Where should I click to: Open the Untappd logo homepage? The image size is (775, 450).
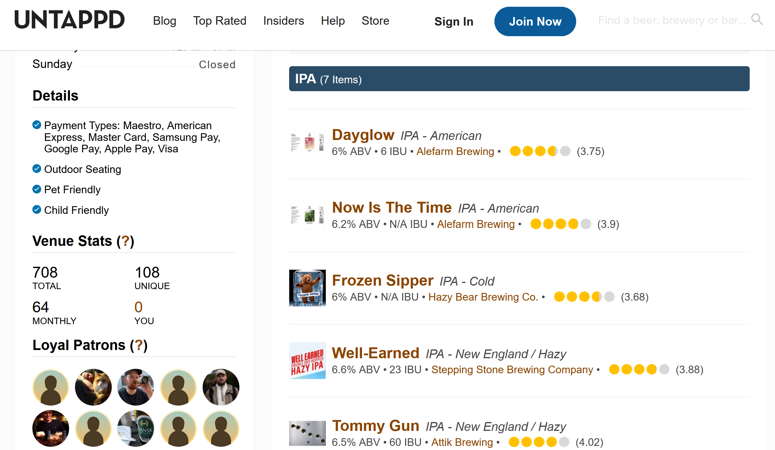coord(69,19)
